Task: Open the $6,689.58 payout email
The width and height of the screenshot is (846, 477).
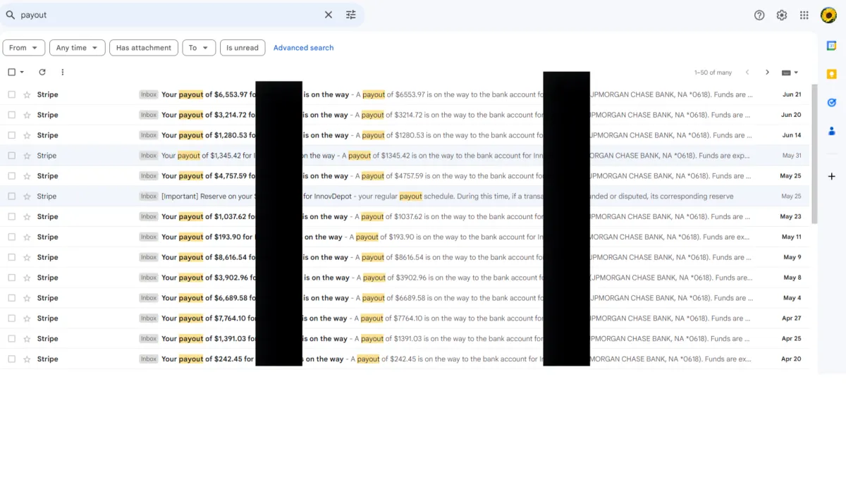Action: tap(406, 298)
